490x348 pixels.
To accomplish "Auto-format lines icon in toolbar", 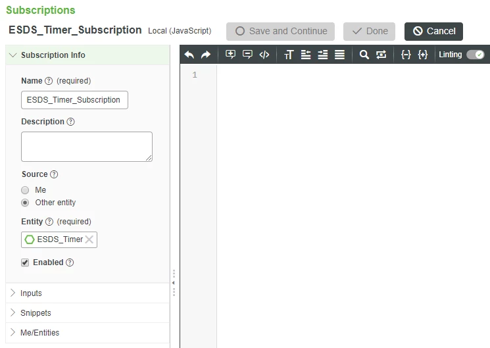I will click(x=339, y=55).
